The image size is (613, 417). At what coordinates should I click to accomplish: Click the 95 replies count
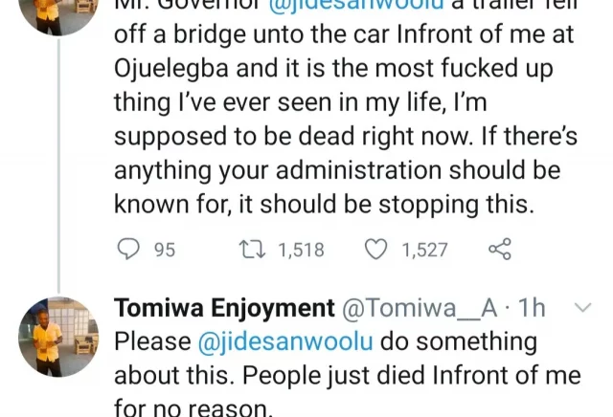[x=164, y=251]
